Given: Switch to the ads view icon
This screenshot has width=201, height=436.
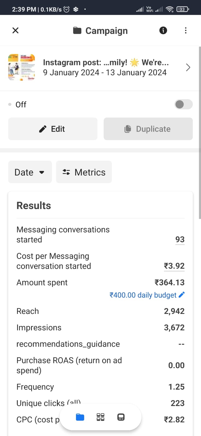Looking at the screenshot, I should point(121,417).
